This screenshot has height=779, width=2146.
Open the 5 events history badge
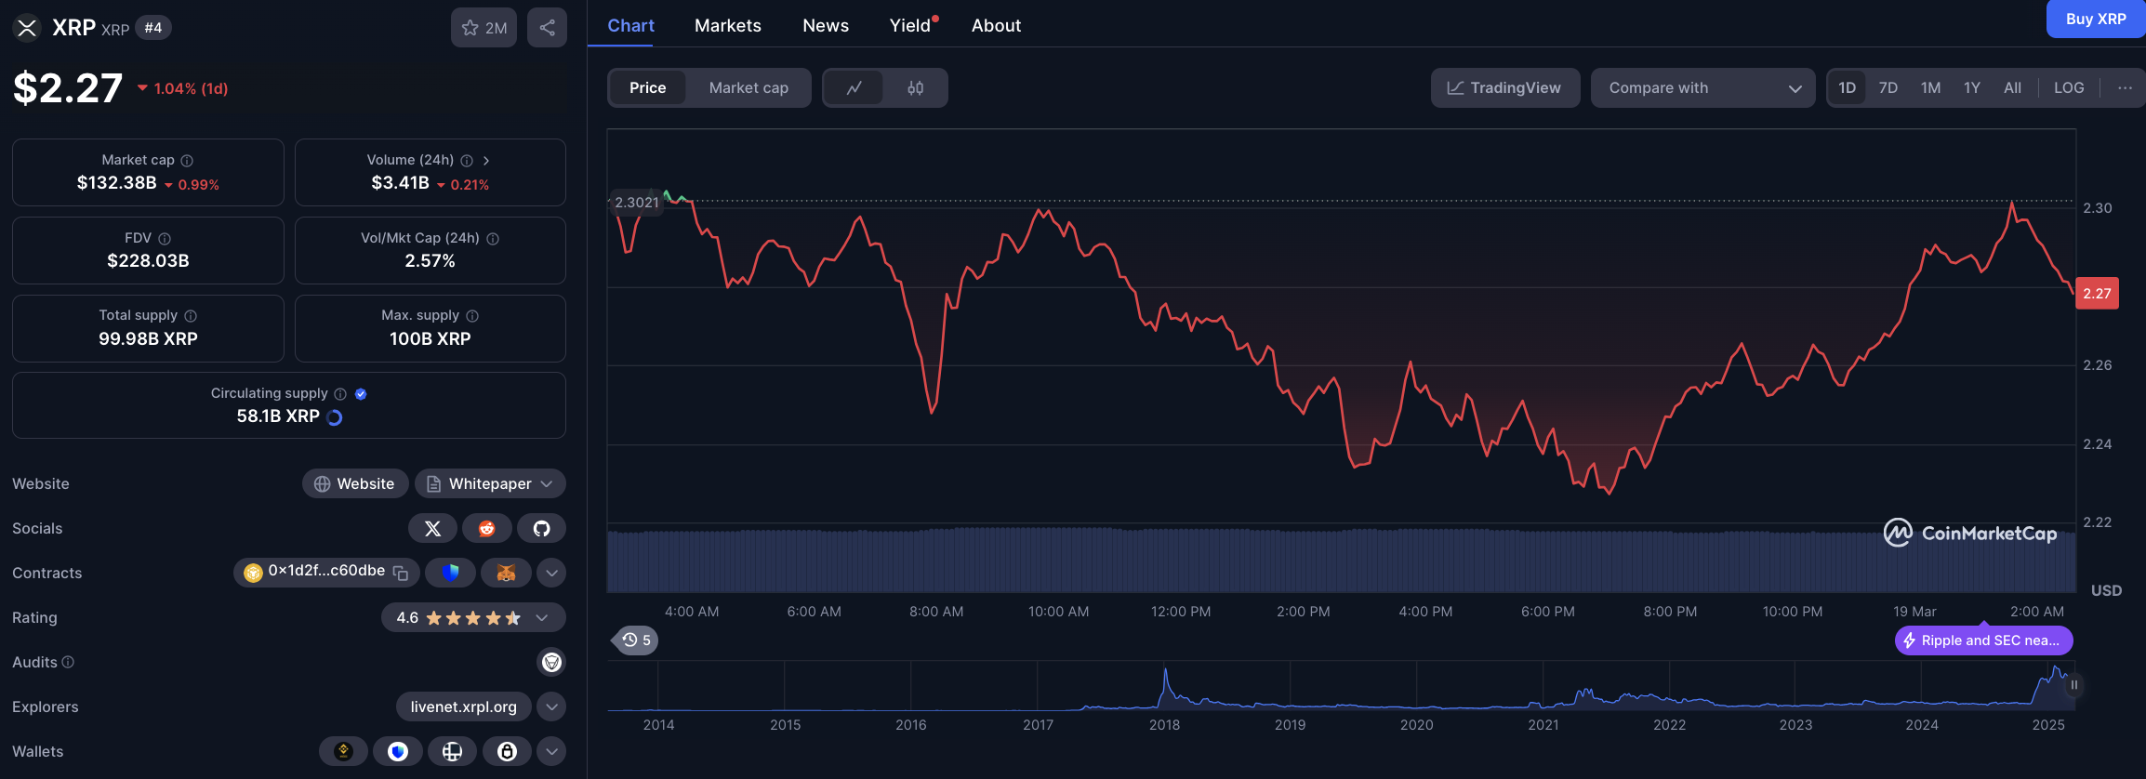pos(636,640)
